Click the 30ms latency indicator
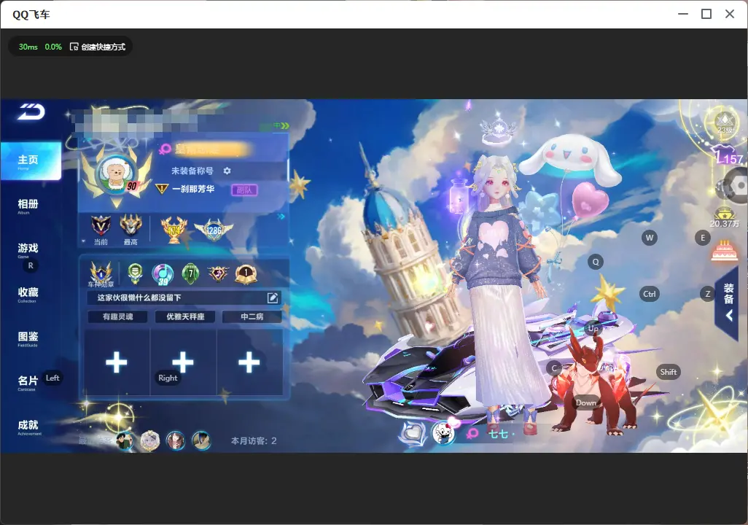 tap(28, 47)
